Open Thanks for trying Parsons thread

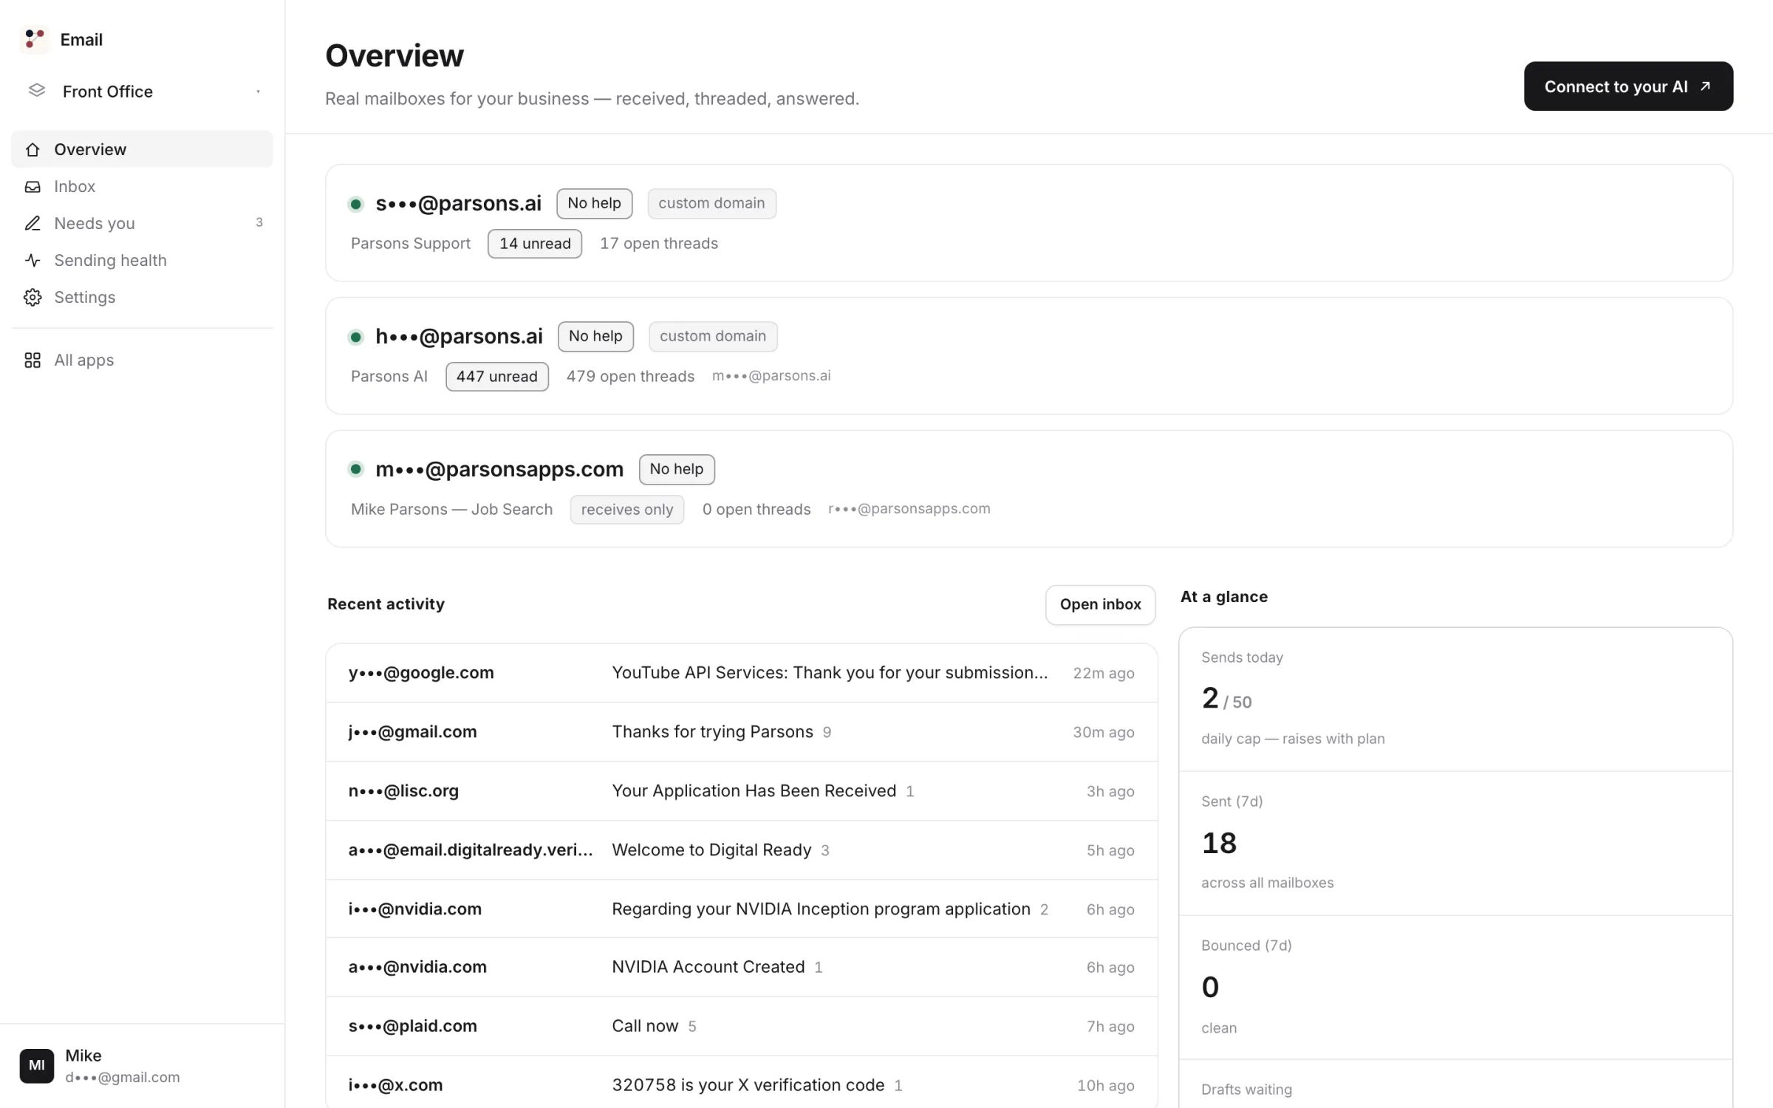pos(742,732)
